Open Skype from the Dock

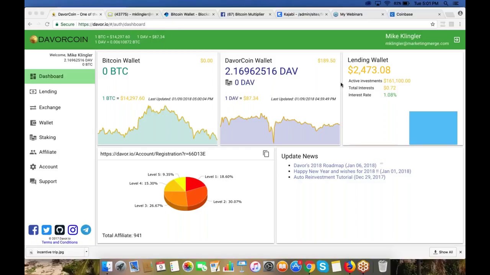(323, 266)
